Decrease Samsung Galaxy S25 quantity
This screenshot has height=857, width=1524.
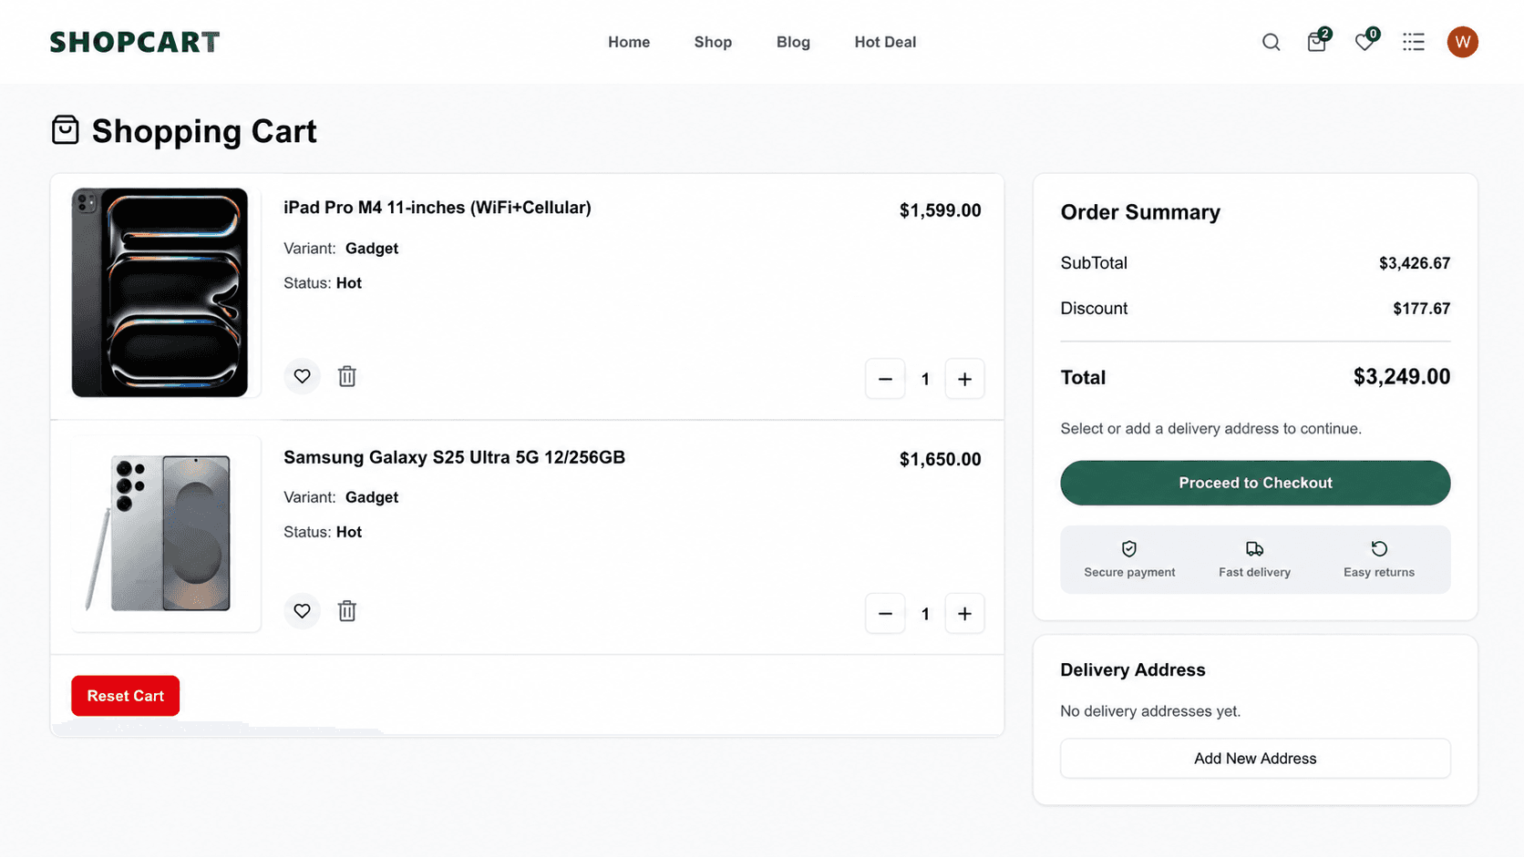tap(885, 614)
